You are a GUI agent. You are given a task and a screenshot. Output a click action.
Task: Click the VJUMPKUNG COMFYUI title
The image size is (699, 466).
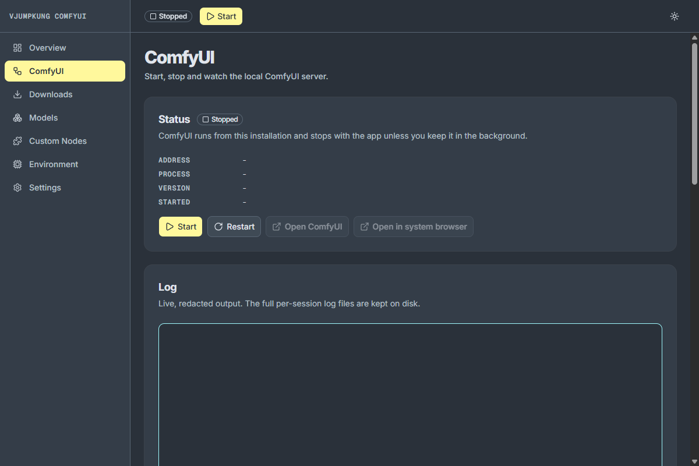click(x=48, y=16)
